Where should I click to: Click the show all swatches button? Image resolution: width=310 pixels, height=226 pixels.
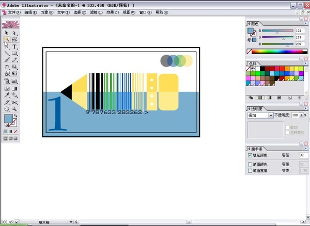click(x=251, y=98)
